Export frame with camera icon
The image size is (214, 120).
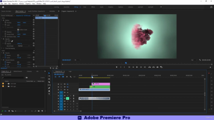157,67
